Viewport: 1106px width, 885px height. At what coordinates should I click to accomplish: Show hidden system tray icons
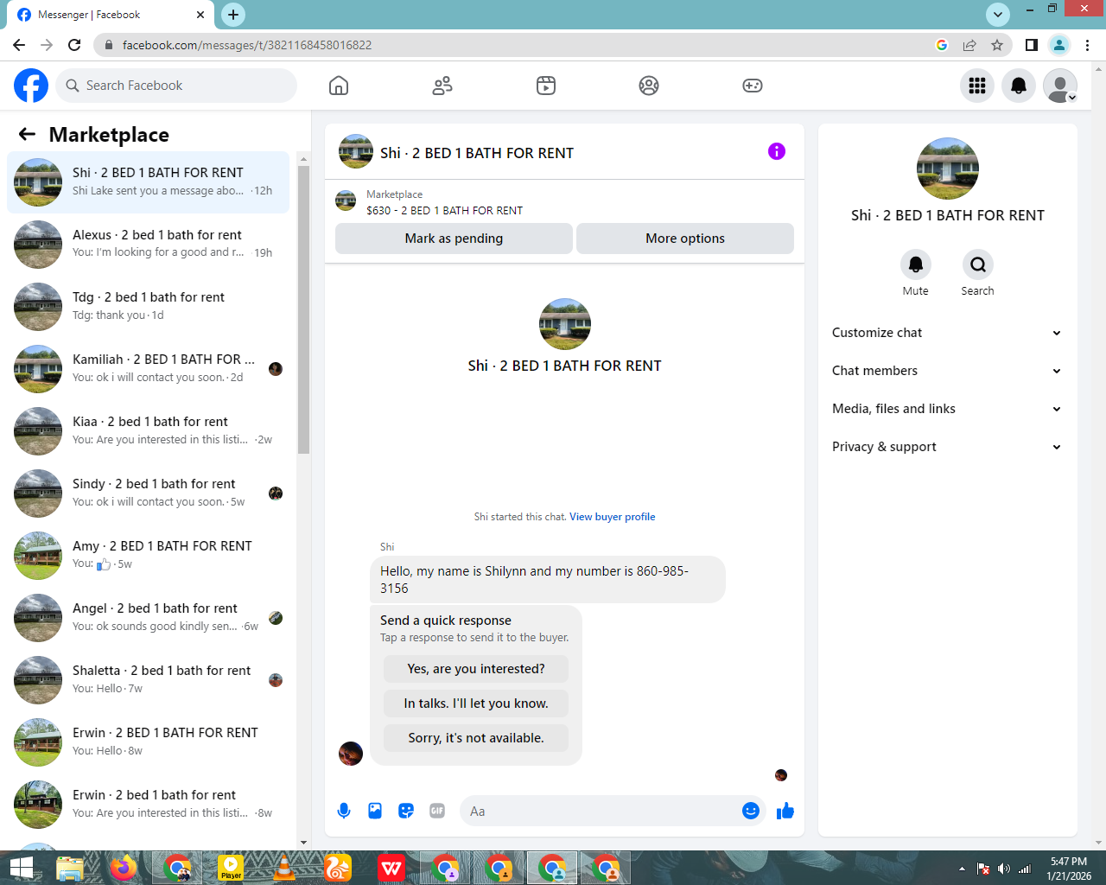(962, 869)
